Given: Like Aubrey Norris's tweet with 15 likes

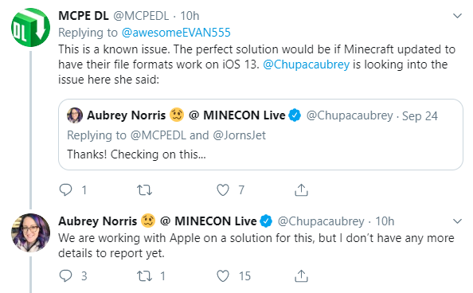Looking at the screenshot, I should coord(223,275).
